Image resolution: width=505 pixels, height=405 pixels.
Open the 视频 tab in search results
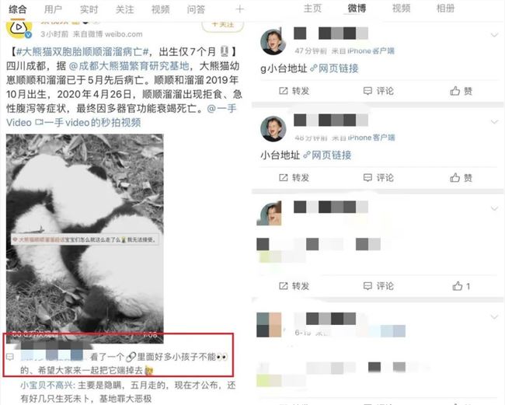tap(160, 9)
